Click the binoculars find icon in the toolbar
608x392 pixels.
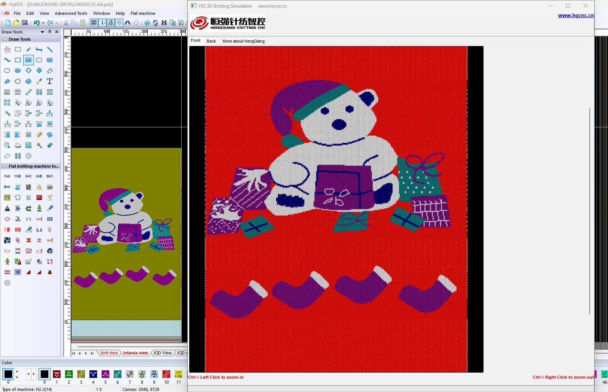pos(164,23)
